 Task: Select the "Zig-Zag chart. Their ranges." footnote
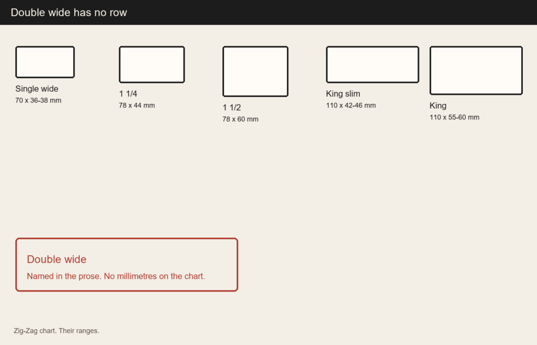tap(57, 331)
